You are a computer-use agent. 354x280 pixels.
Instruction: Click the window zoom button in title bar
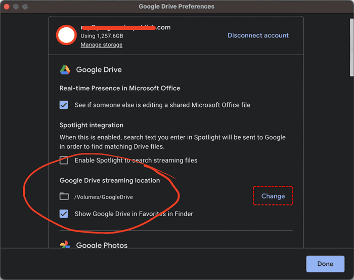[25, 7]
